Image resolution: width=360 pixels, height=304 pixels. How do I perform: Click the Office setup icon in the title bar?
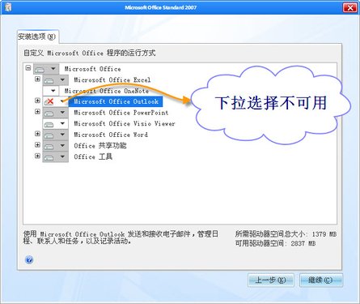tap(8, 7)
